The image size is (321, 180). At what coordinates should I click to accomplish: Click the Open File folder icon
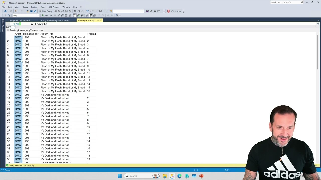(28, 11)
